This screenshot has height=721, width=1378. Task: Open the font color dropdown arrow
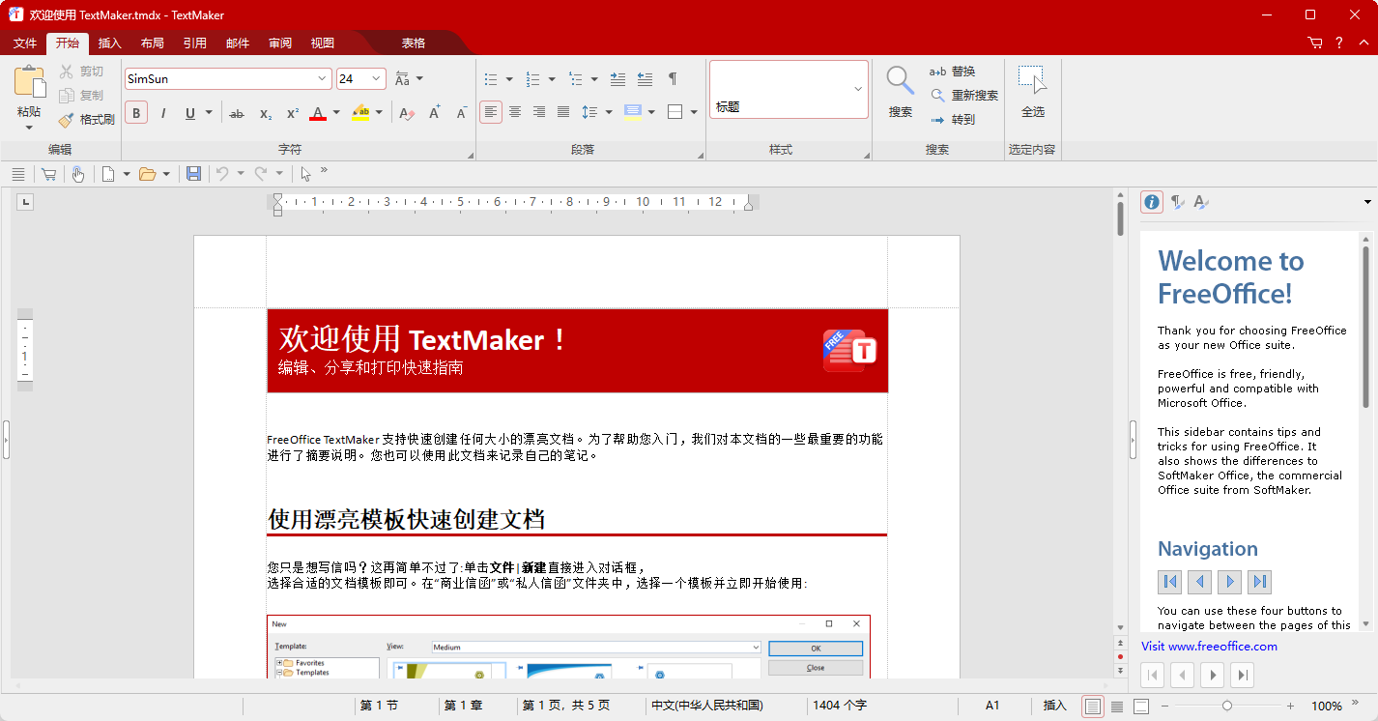coord(336,113)
